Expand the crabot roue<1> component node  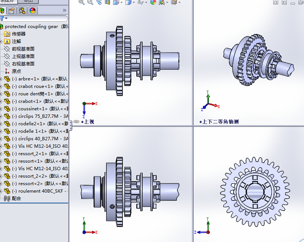click(1, 86)
